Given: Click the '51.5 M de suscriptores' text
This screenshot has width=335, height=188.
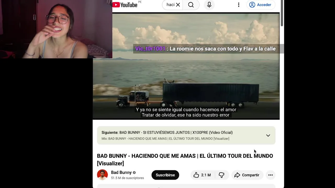Looking at the screenshot, I should [127, 178].
